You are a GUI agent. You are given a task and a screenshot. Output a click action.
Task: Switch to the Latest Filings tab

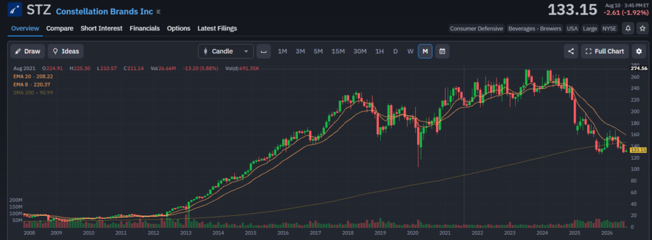click(x=217, y=28)
